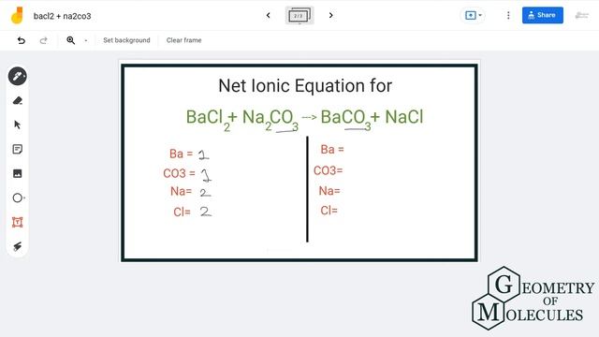
Task: Add a sticky note
Action: click(18, 149)
